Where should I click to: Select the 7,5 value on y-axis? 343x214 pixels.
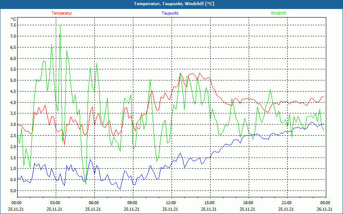(x=13, y=25)
